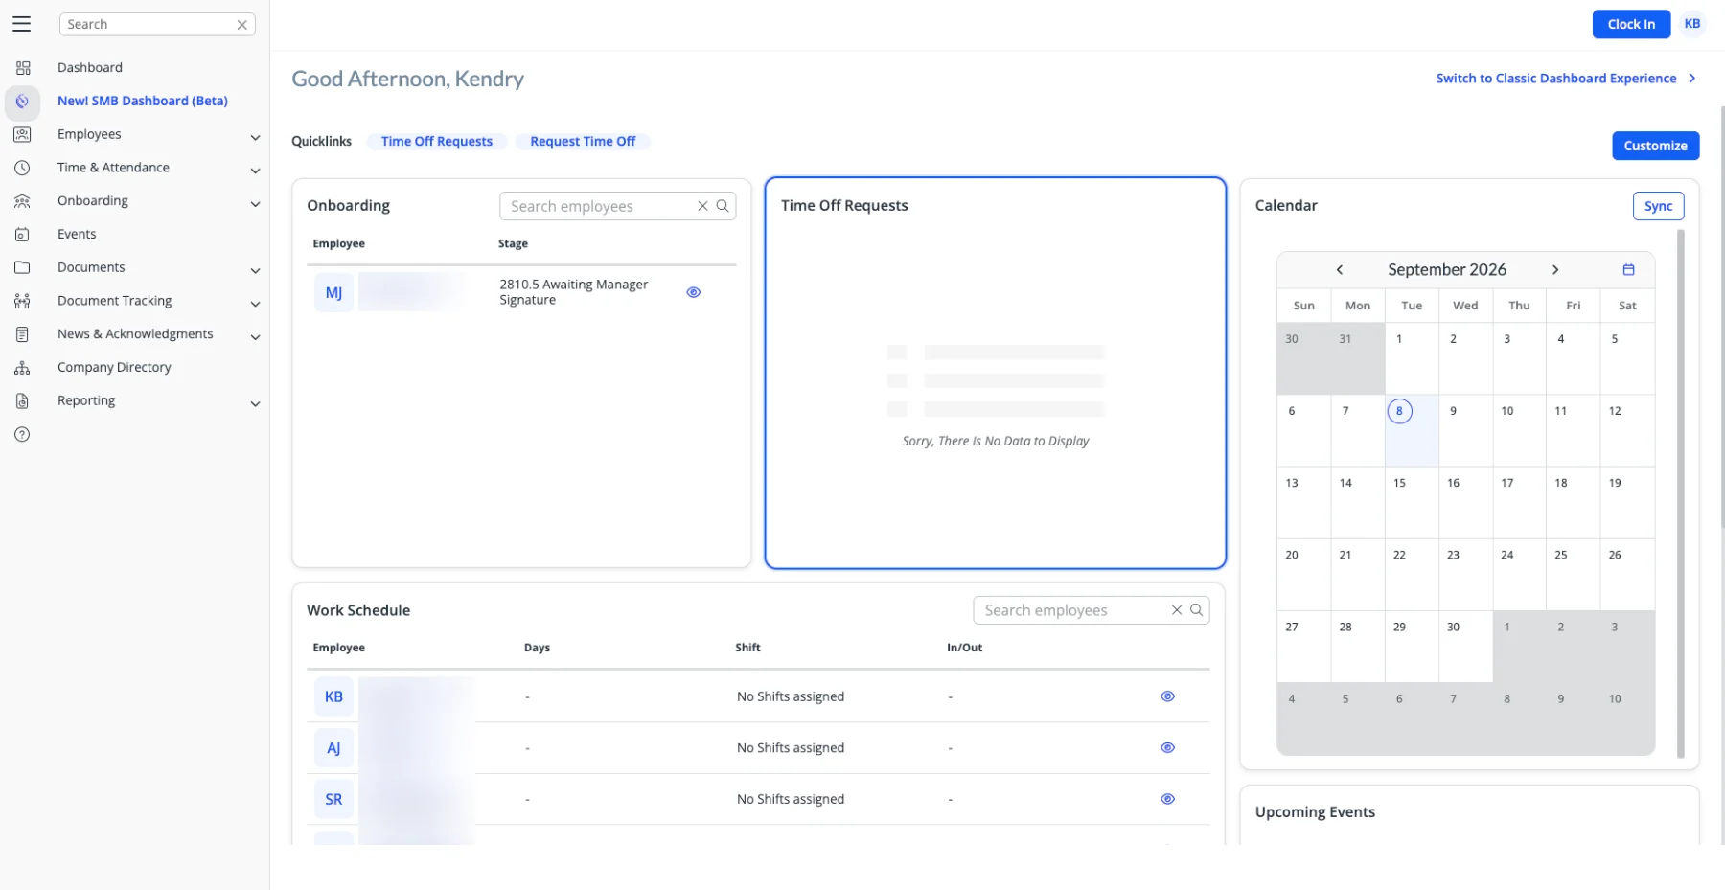This screenshot has width=1725, height=890.
Task: Expand the Reporting menu
Action: (255, 404)
